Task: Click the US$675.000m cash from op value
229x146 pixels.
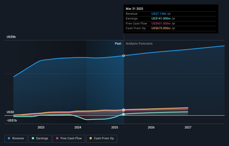Action: pyautogui.click(x=161, y=28)
